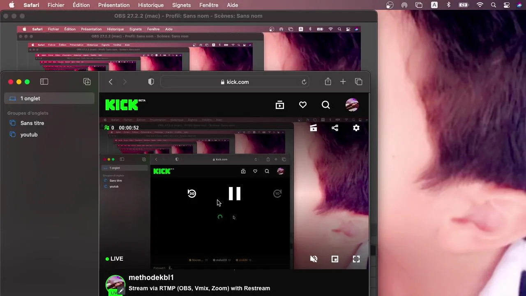The height and width of the screenshot is (296, 526).
Task: Go back in Safari
Action: tap(111, 82)
